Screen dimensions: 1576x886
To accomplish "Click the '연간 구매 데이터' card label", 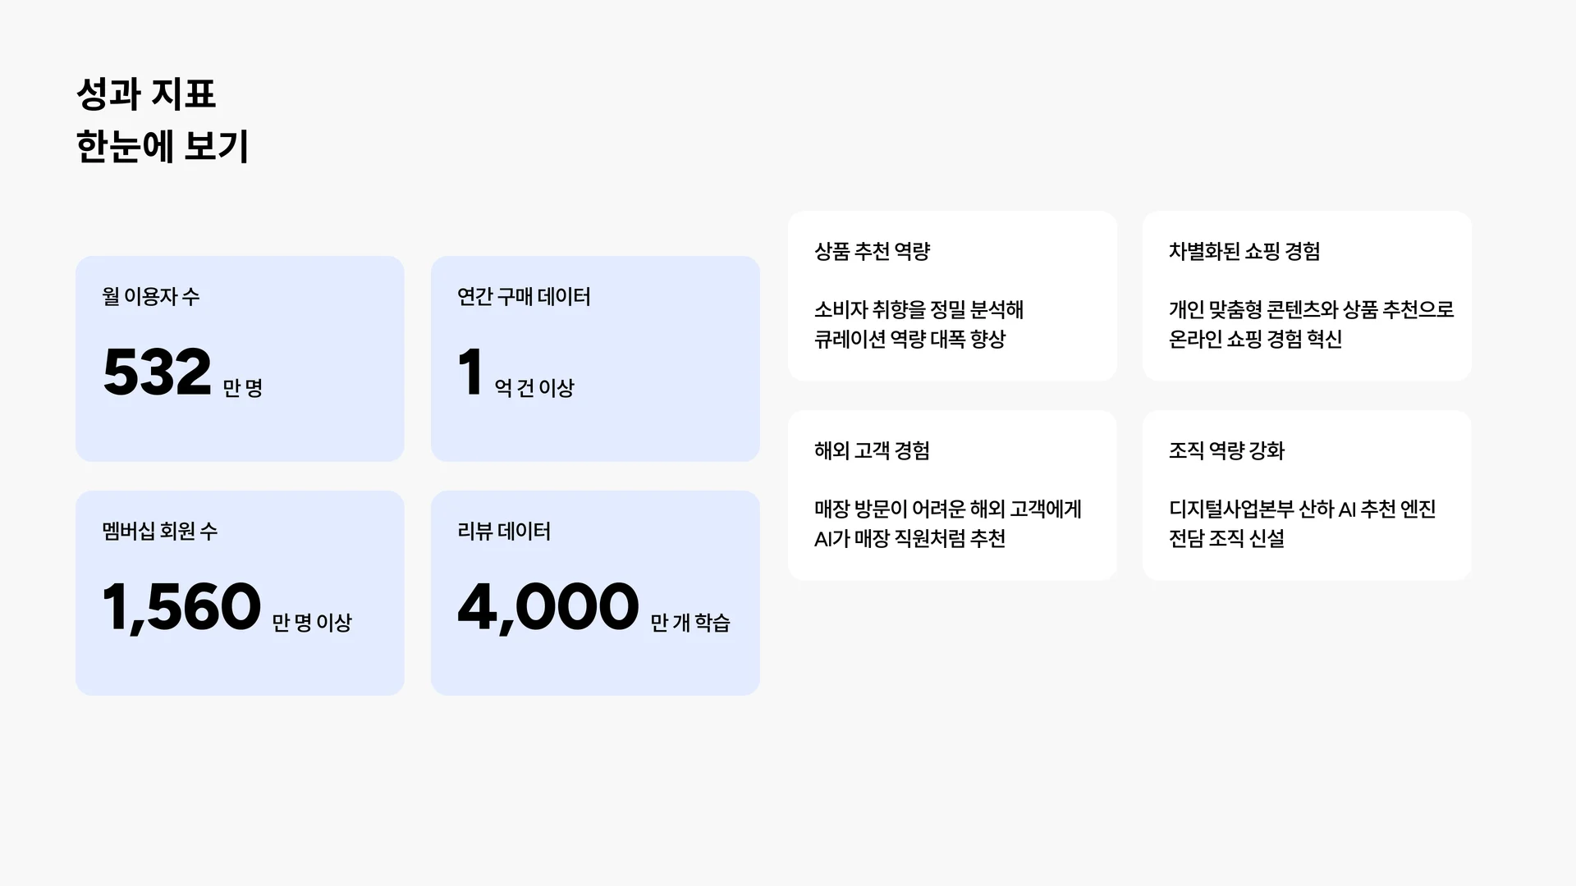I will click(x=524, y=296).
